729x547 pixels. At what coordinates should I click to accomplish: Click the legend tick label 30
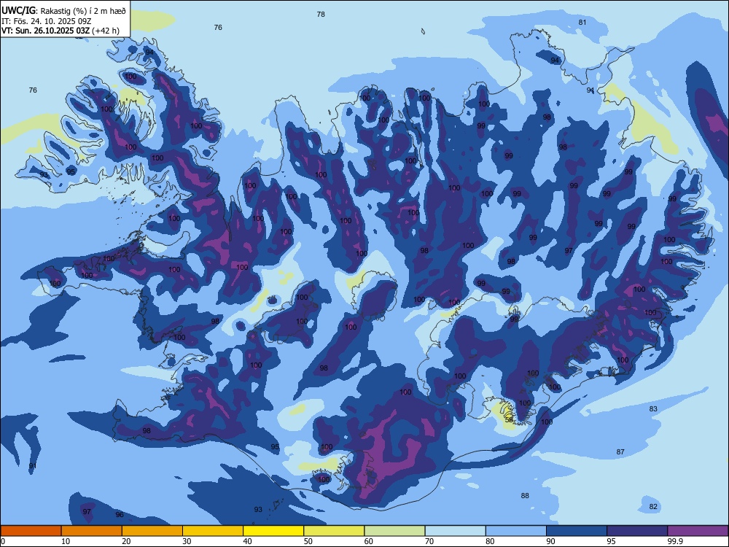coord(187,541)
